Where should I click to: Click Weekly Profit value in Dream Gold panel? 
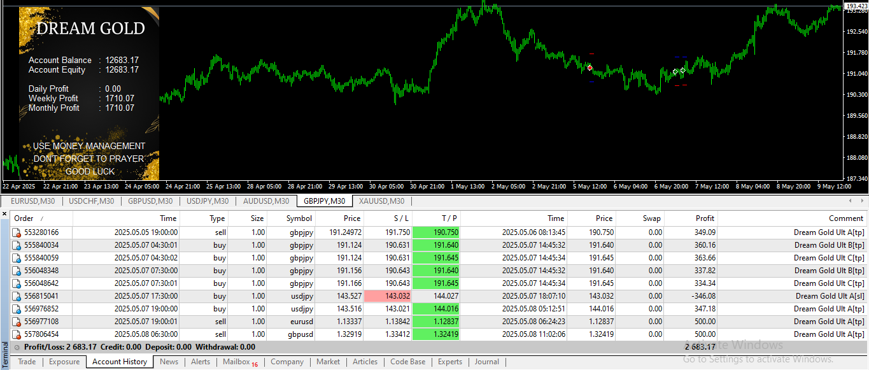pos(120,98)
